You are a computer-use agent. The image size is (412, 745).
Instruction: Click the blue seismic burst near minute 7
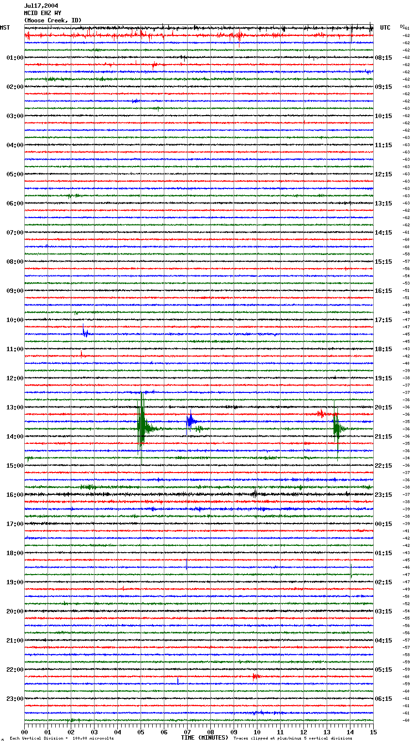190,421
